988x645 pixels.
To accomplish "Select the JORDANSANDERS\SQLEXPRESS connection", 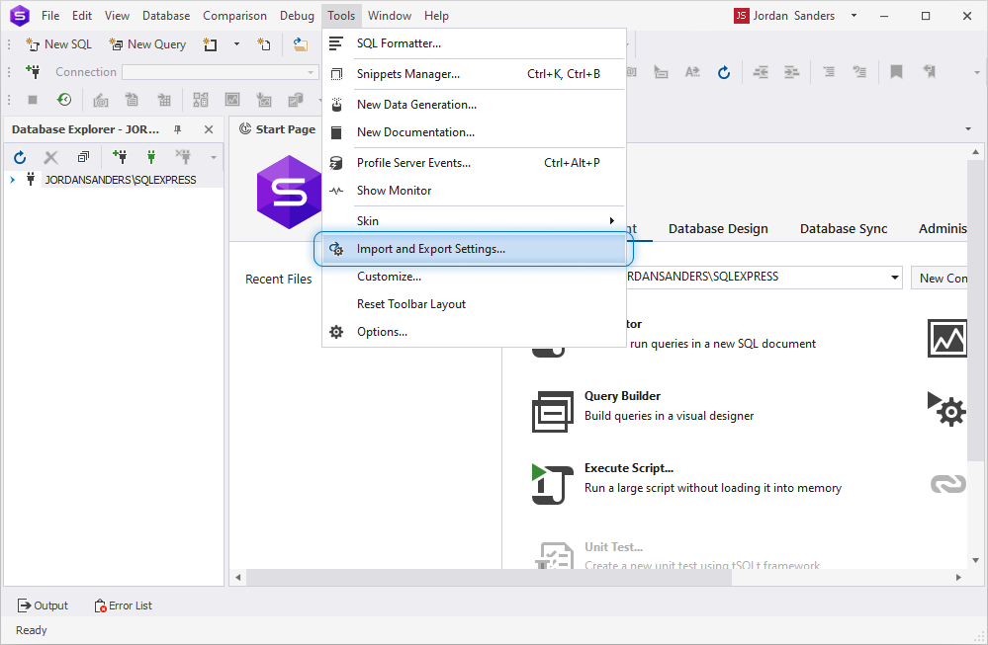I will pos(121,180).
